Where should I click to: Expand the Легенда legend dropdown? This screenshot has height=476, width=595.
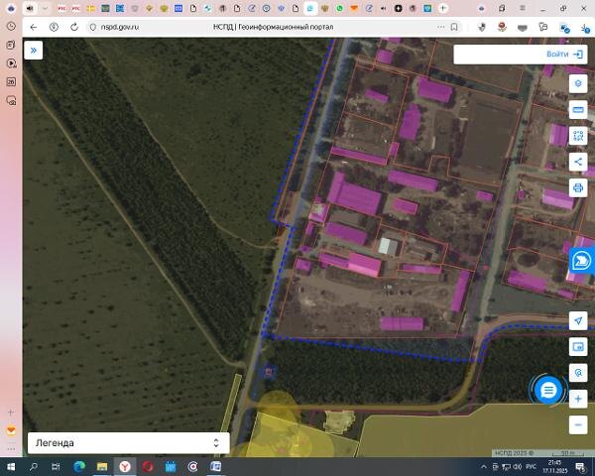coord(129,443)
